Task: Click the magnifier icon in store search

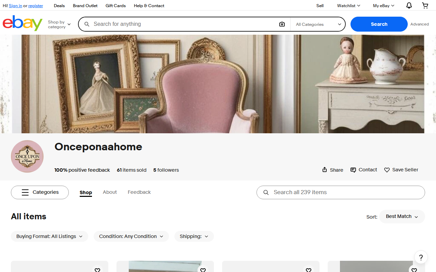Action: click(266, 192)
